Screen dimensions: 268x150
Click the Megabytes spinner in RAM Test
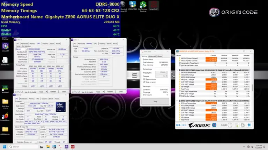(166, 72)
